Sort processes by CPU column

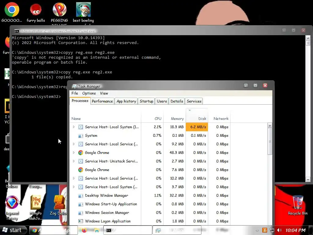coord(152,115)
